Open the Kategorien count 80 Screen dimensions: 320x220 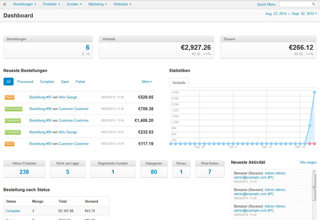154,172
